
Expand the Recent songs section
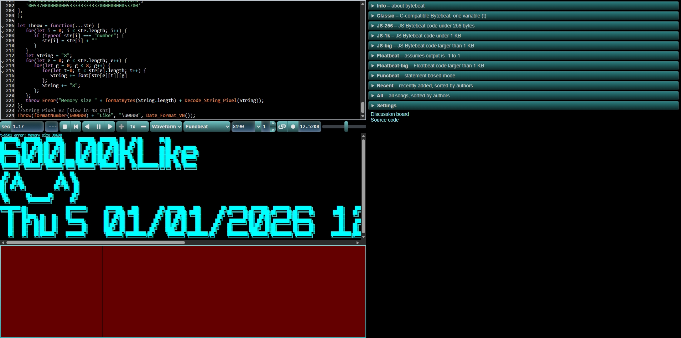pyautogui.click(x=385, y=86)
